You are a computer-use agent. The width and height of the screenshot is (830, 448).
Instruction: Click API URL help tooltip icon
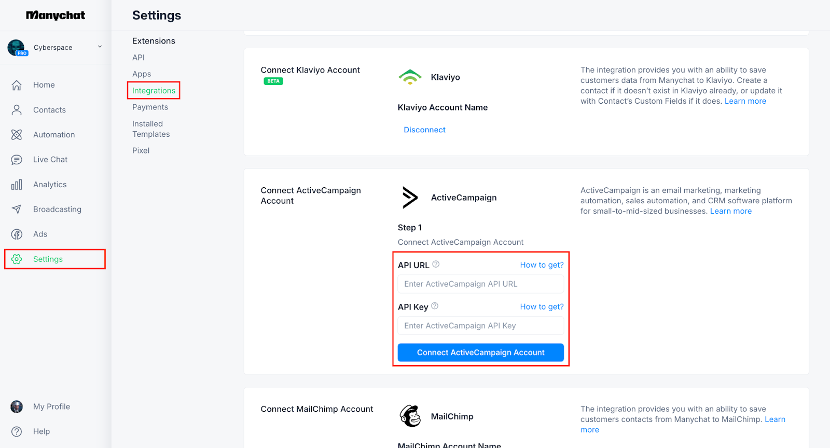pyautogui.click(x=436, y=264)
